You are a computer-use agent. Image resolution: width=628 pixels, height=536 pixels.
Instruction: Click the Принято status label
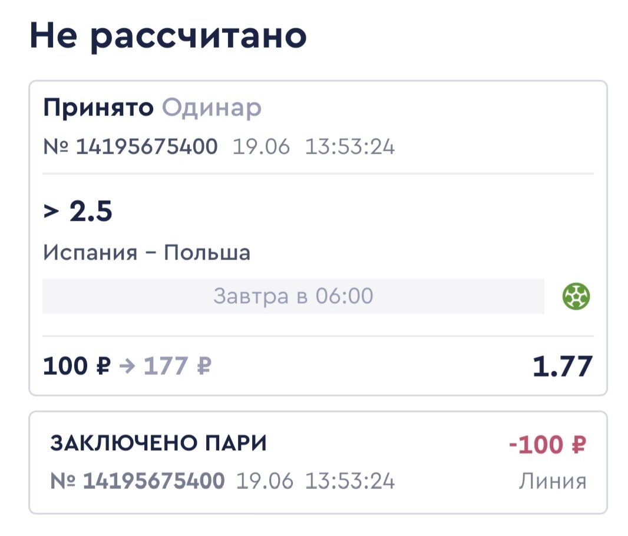(x=99, y=108)
